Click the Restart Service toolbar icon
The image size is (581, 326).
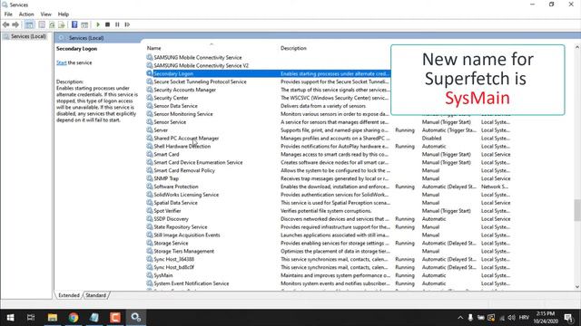point(127,24)
